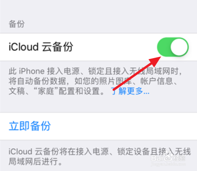Click the 备份 section header
Screen dimensions: 197x171
point(17,24)
